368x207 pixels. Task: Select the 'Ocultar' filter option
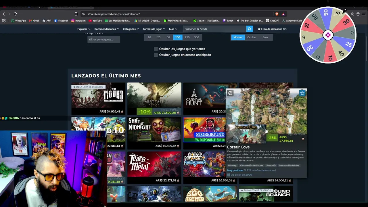tap(252, 37)
